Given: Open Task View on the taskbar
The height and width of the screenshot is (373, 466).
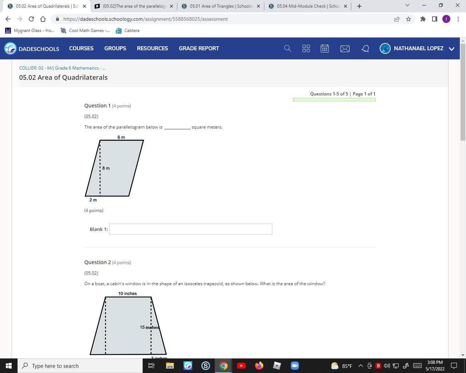Looking at the screenshot, I should point(151,366).
